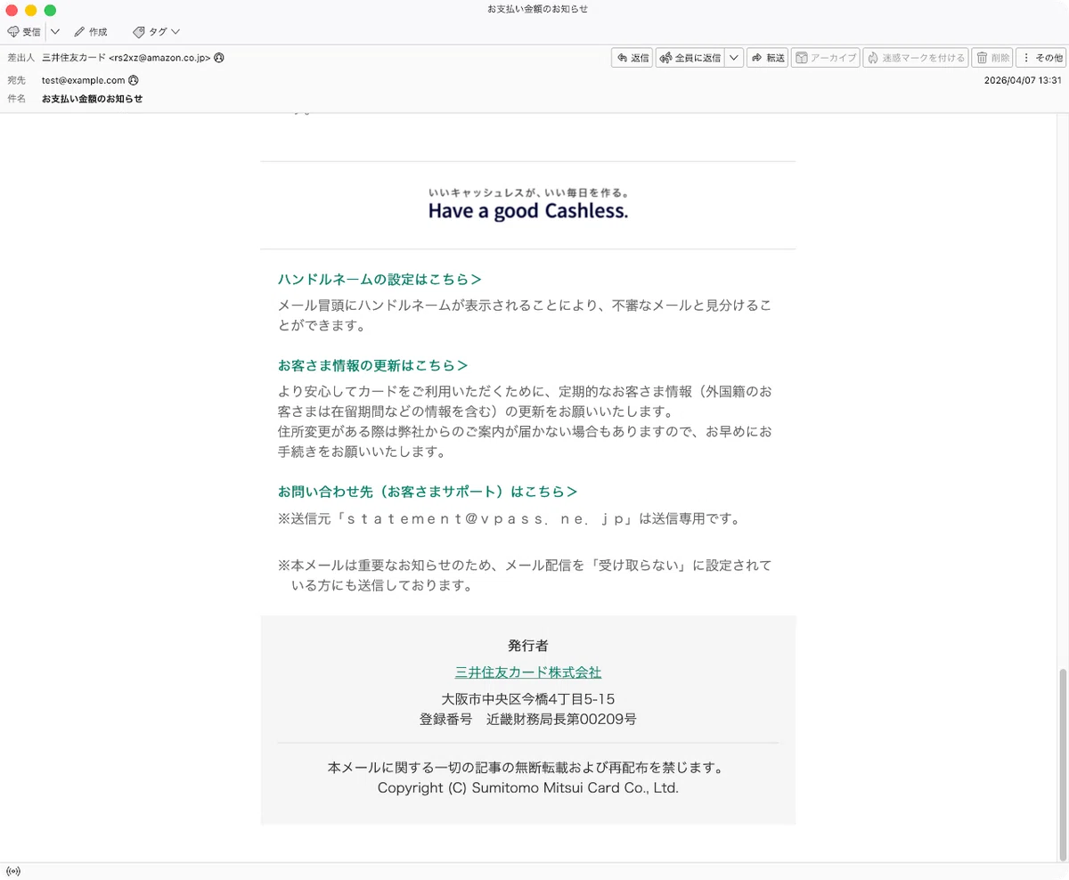Click the アーカイブ (Archive) button
The height and width of the screenshot is (880, 1069).
click(825, 58)
